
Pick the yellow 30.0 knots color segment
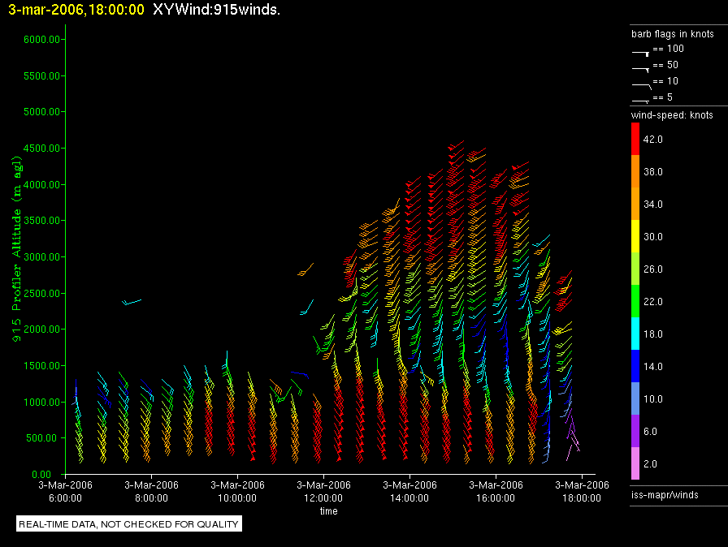(x=636, y=237)
